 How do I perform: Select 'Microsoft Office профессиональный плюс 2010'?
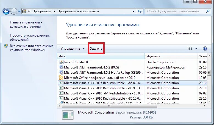pyautogui.click(x=132, y=78)
